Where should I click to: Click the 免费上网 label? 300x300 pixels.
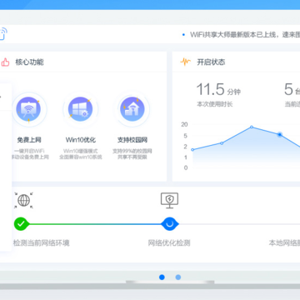(29, 140)
